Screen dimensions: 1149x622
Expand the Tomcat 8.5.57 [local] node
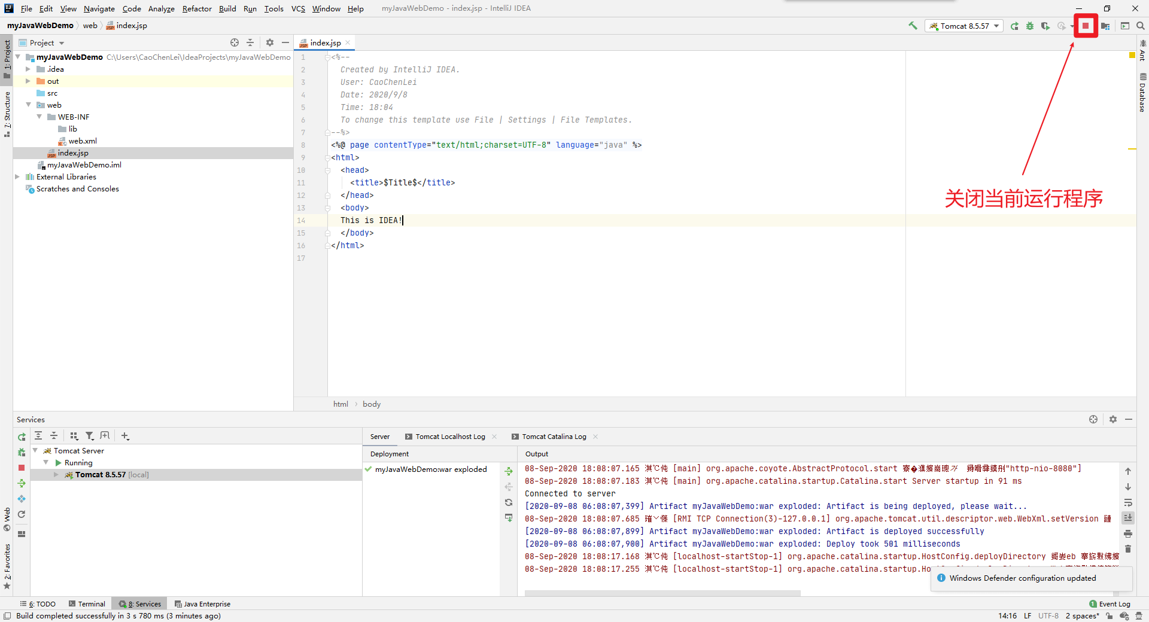[56, 474]
